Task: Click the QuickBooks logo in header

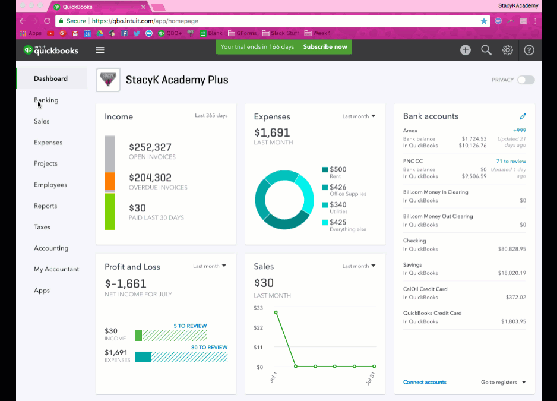Action: pyautogui.click(x=51, y=50)
